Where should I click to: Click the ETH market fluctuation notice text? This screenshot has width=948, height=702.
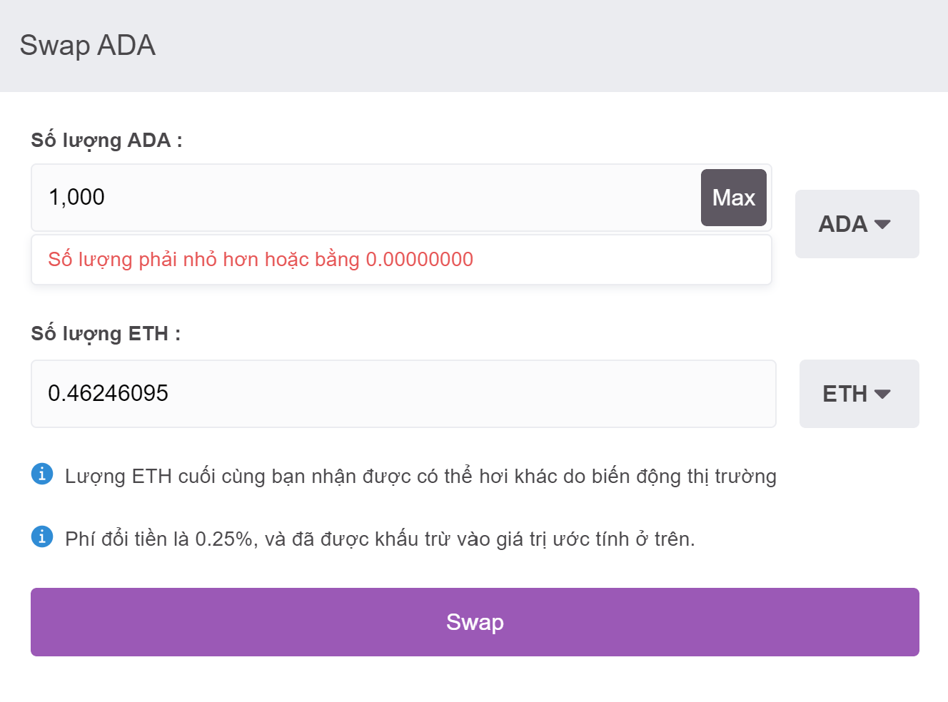tap(420, 475)
